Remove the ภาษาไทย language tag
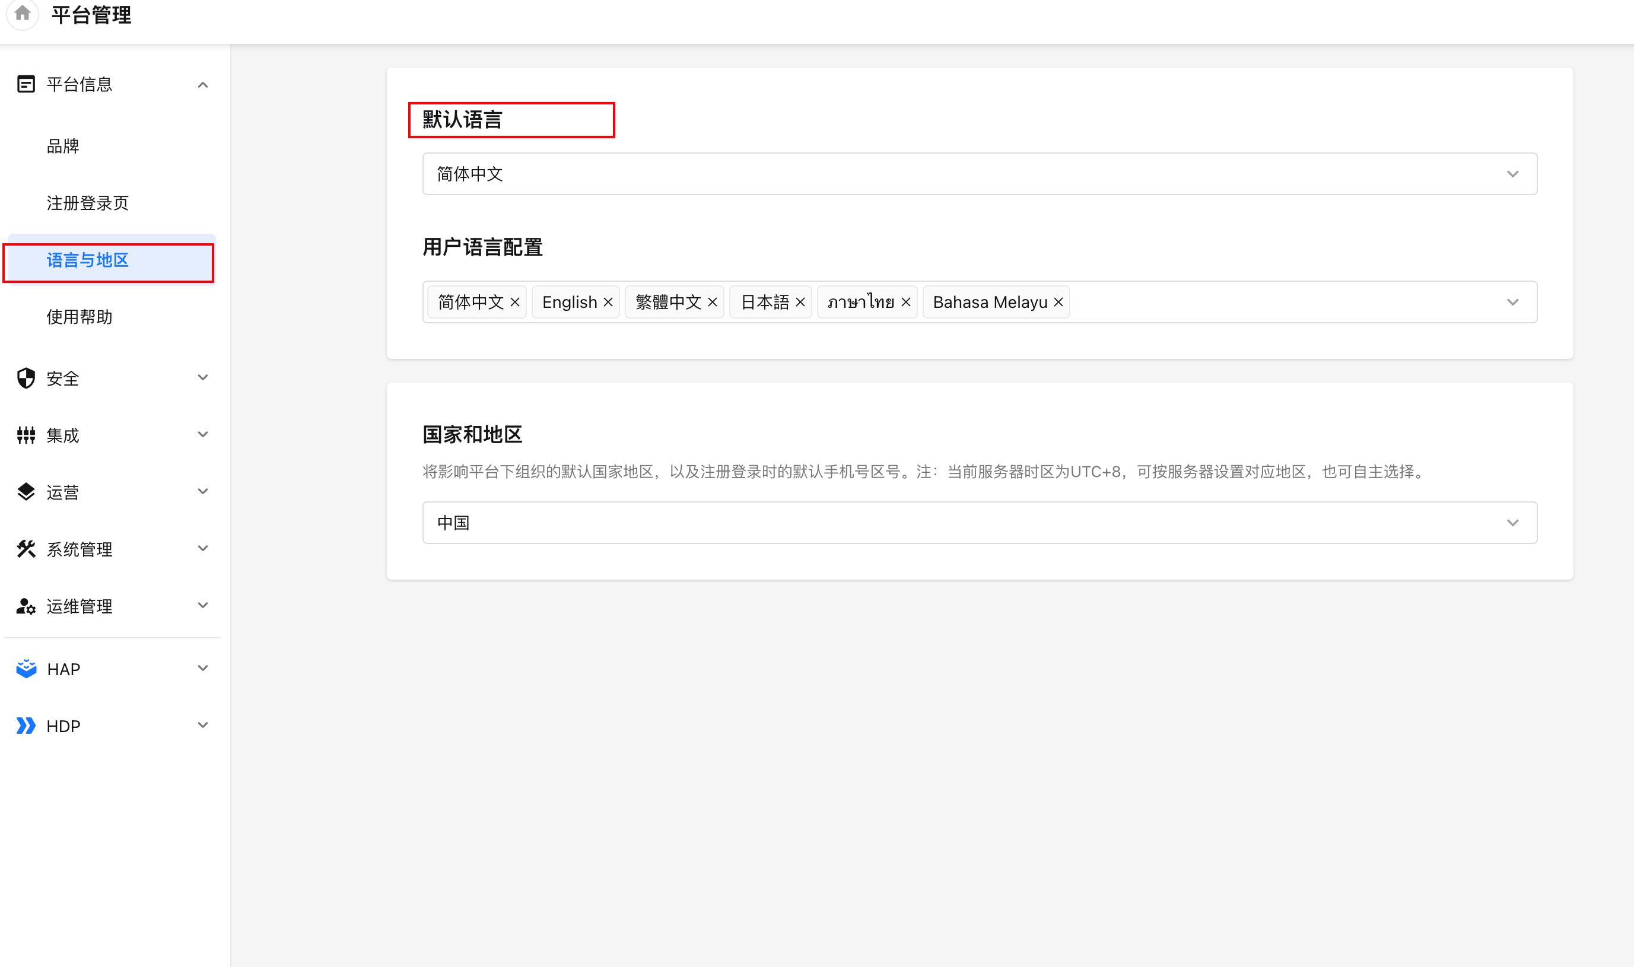The height and width of the screenshot is (967, 1634). (905, 303)
